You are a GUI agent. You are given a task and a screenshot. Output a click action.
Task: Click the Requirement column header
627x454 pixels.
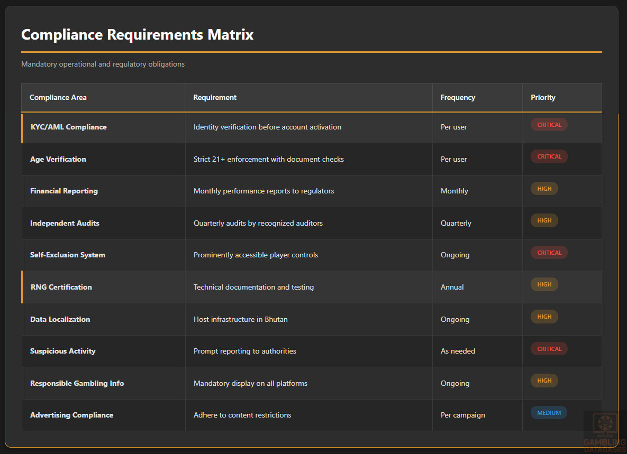click(x=215, y=97)
